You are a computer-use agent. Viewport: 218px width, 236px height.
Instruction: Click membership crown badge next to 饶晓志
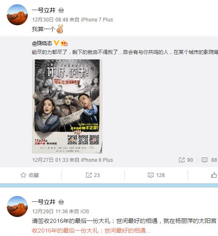tap(64, 43)
